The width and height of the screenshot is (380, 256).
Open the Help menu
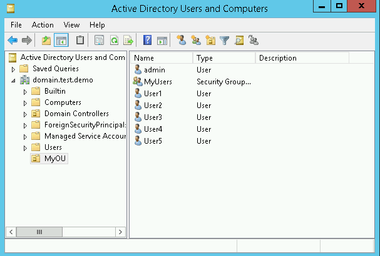pos(97,25)
